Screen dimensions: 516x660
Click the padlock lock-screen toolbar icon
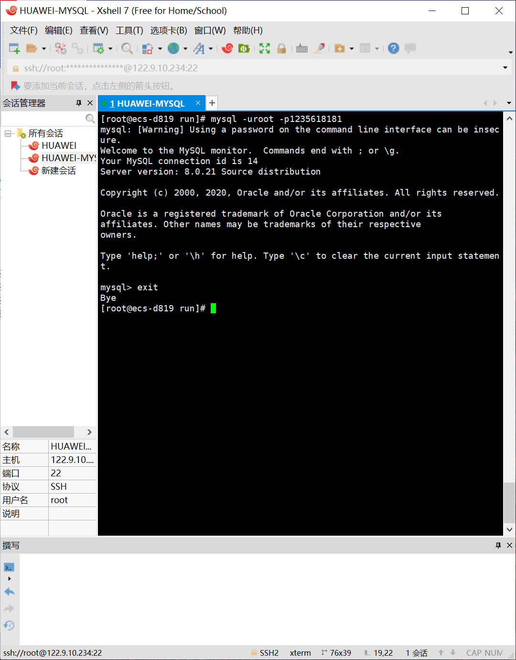pyautogui.click(x=281, y=48)
